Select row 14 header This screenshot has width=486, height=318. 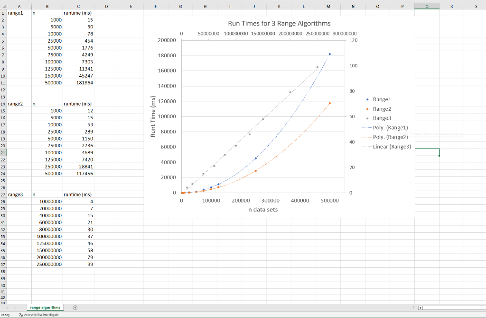4,104
